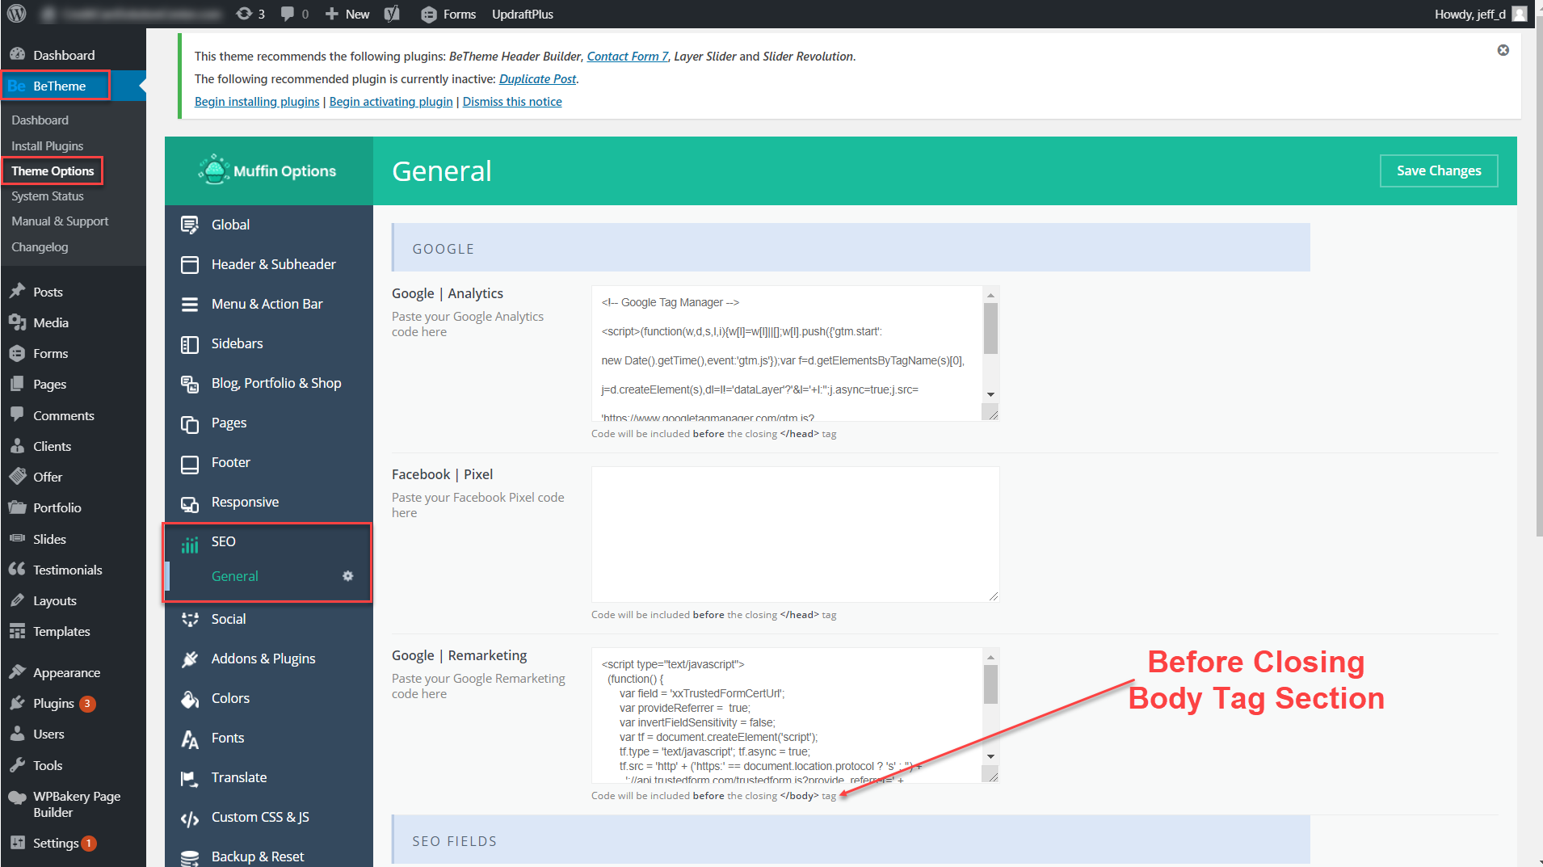Open the Appearance menu in WordPress sidebar
The image size is (1543, 867).
66,672
